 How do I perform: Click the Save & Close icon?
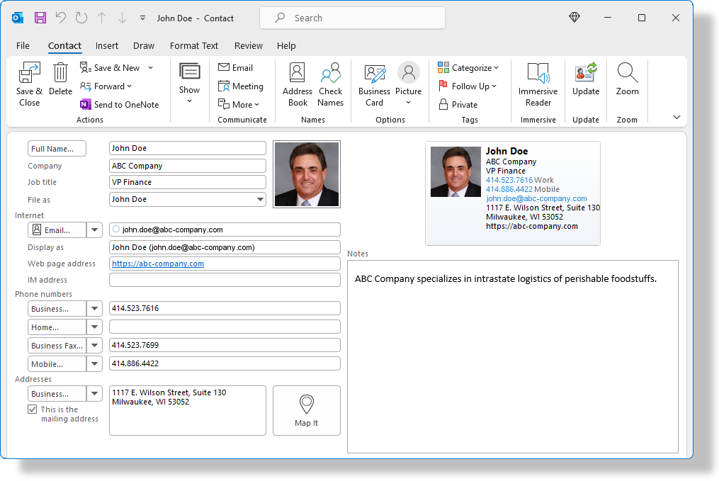(x=29, y=79)
